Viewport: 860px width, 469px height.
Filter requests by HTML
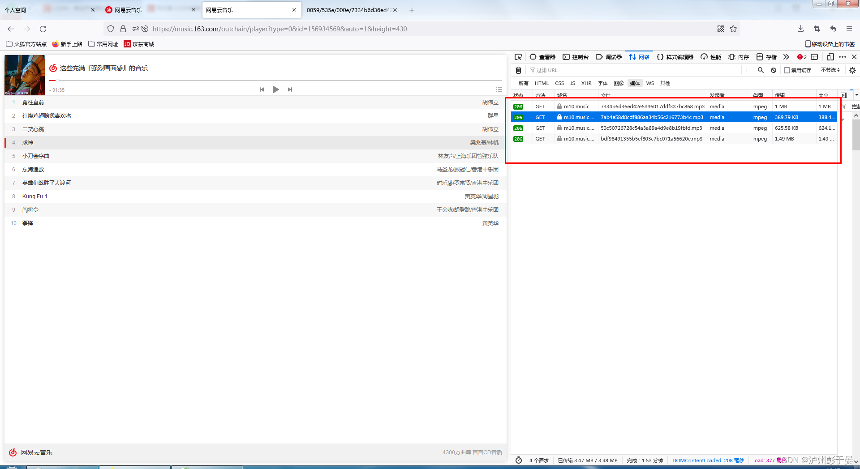[x=542, y=83]
